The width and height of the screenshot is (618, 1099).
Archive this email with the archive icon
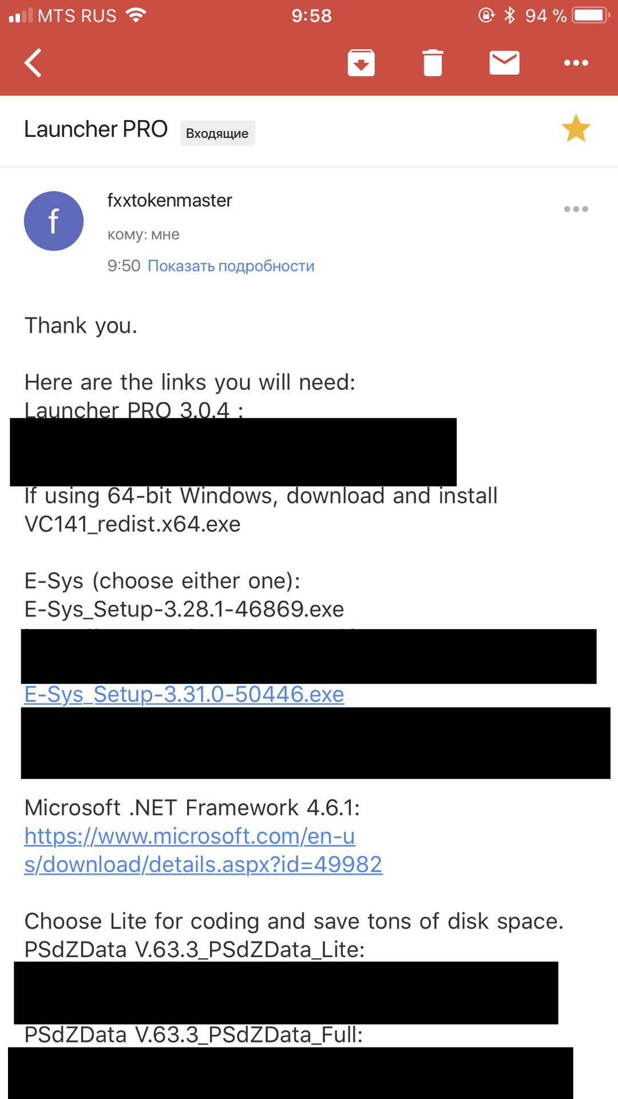(x=361, y=63)
